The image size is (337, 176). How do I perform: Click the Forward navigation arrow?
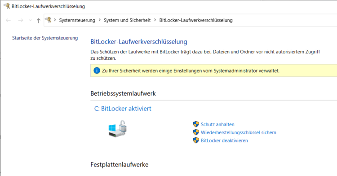[x=21, y=20]
